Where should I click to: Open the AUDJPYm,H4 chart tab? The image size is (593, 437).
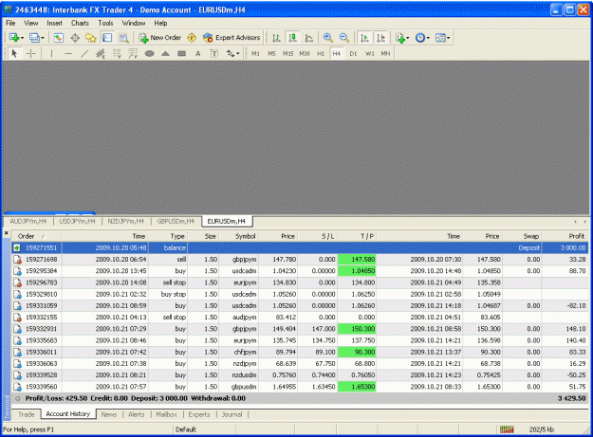(x=28, y=221)
